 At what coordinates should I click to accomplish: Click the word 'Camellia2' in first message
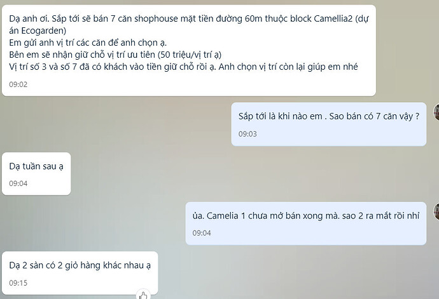click(333, 18)
